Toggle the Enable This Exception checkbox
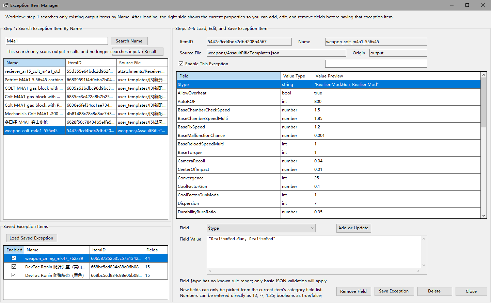The image size is (491, 303). [180, 64]
